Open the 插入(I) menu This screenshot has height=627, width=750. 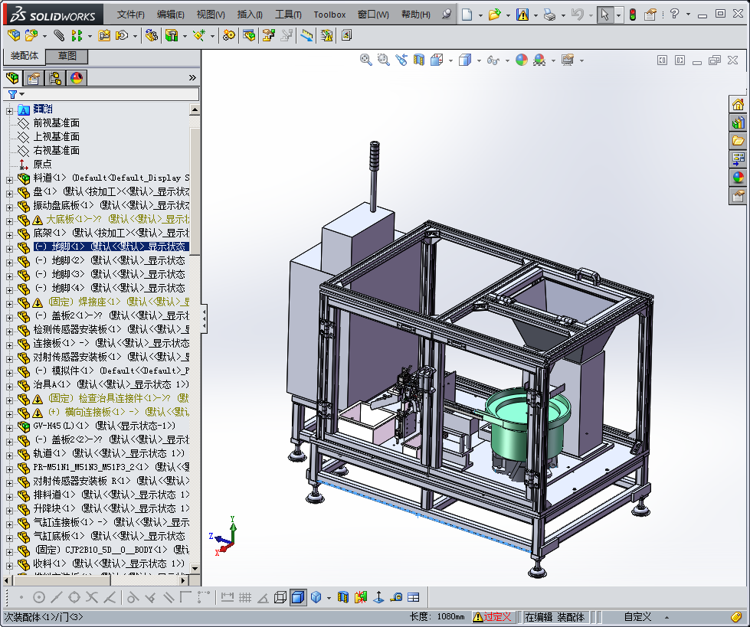pyautogui.click(x=250, y=14)
